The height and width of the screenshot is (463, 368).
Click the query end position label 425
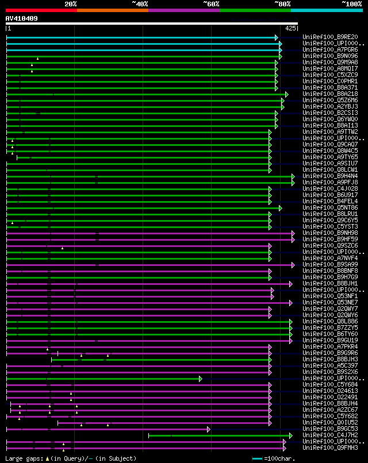290,28
